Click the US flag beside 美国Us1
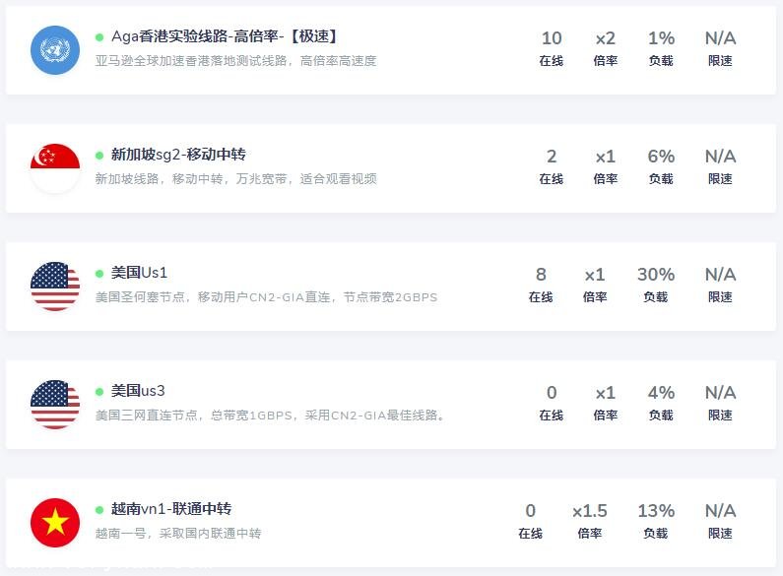Image resolution: width=783 pixels, height=576 pixels. [55, 287]
